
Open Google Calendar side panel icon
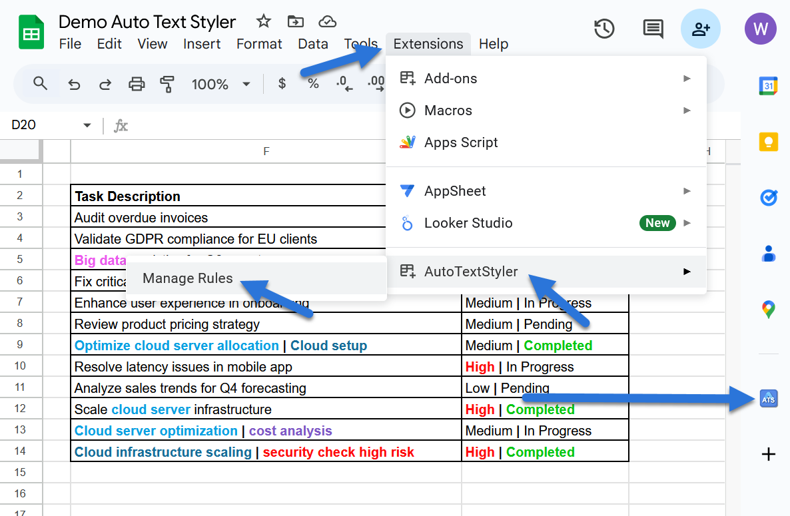[768, 86]
